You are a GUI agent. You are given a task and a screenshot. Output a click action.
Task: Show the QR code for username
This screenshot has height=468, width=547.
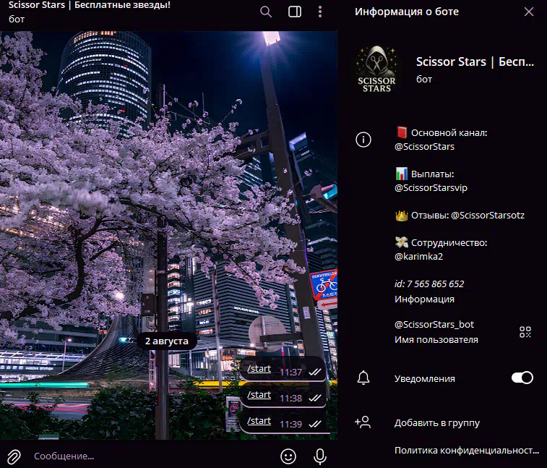click(525, 332)
